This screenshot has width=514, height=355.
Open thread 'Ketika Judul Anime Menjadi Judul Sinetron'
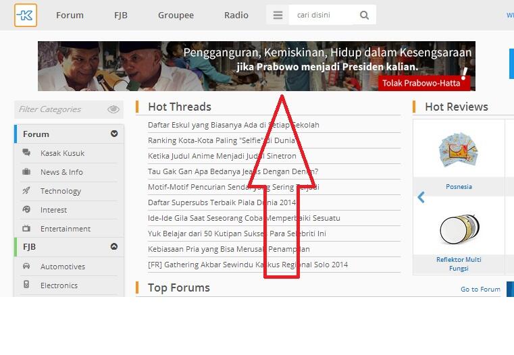click(x=222, y=156)
